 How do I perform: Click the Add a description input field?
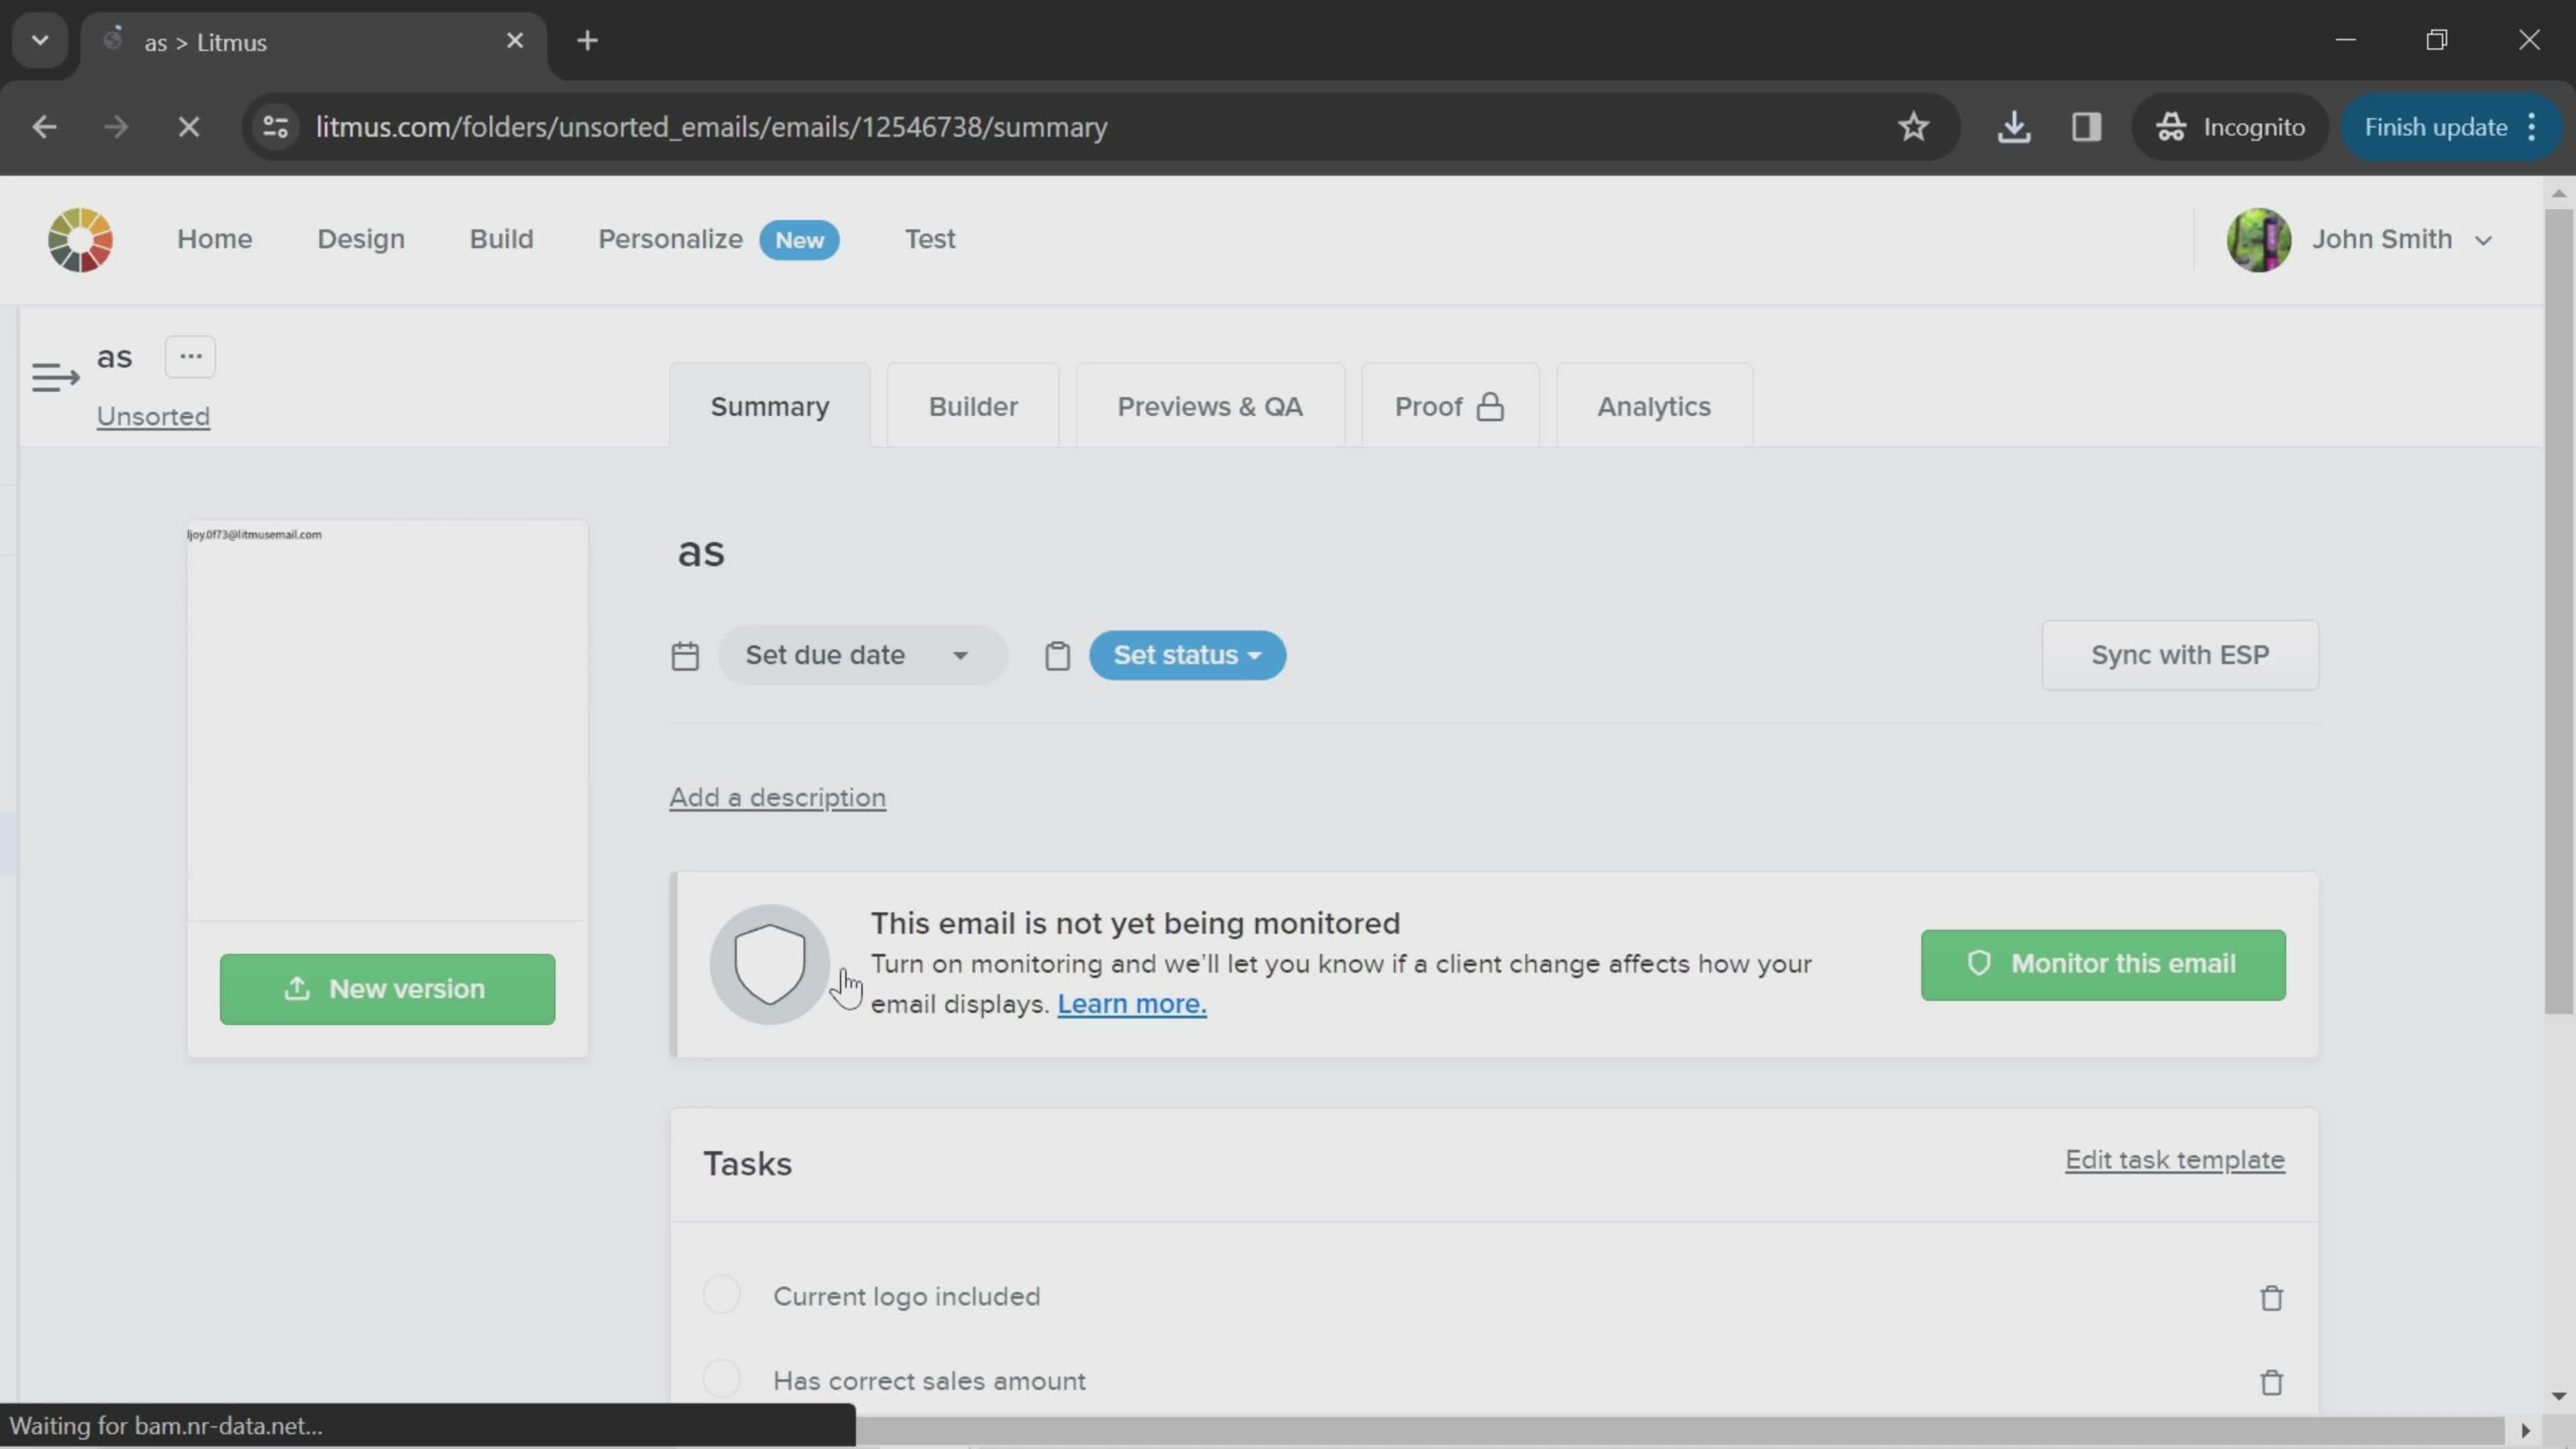tap(778, 798)
